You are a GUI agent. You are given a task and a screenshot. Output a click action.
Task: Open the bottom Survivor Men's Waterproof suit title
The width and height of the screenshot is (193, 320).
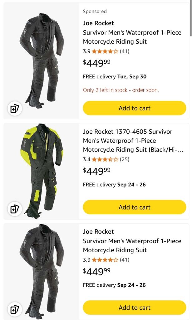point(132,246)
